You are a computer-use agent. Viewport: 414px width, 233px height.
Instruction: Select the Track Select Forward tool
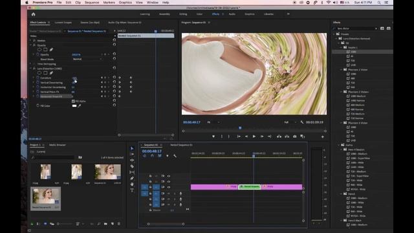(132, 154)
